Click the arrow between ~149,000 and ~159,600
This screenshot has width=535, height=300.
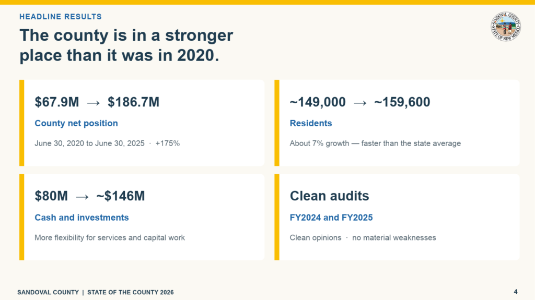[x=360, y=103]
